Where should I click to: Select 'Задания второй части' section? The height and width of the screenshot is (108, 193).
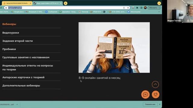tap(17, 41)
